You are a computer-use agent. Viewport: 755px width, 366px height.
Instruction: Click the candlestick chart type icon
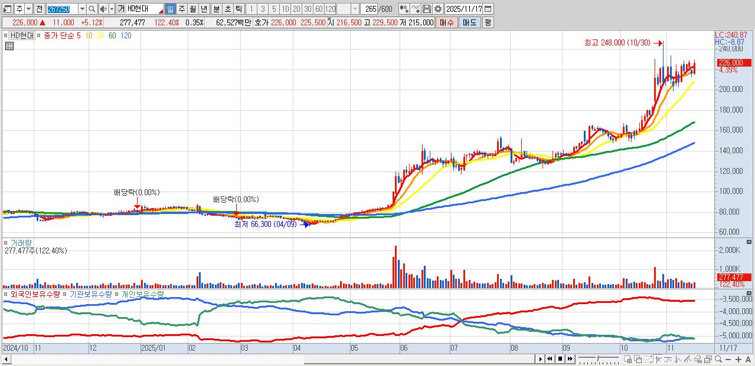pos(404,9)
